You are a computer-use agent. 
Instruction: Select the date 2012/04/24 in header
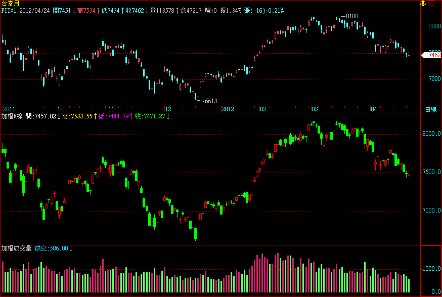coord(34,11)
